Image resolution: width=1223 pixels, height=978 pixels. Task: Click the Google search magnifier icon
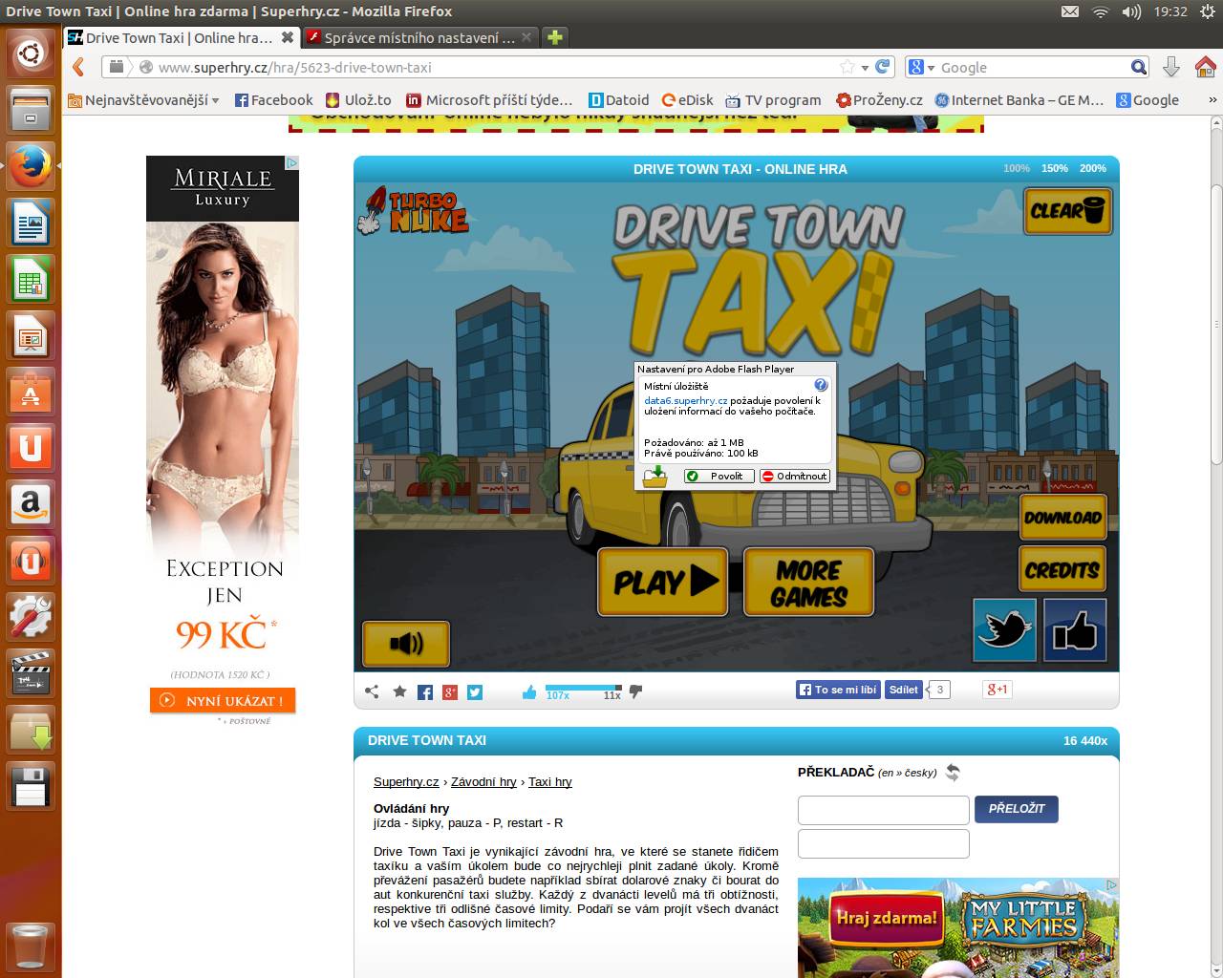[x=1138, y=67]
